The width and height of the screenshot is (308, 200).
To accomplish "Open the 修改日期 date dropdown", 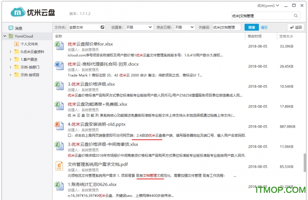I will click(x=184, y=27).
